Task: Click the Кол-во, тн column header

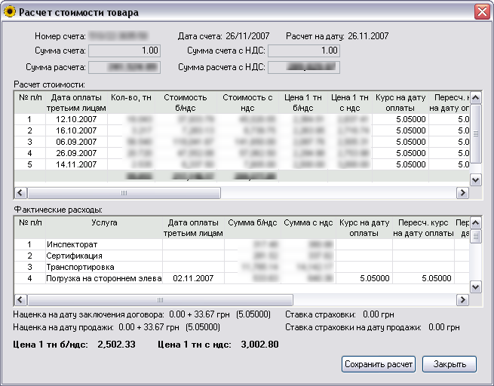Action: pyautogui.click(x=130, y=98)
